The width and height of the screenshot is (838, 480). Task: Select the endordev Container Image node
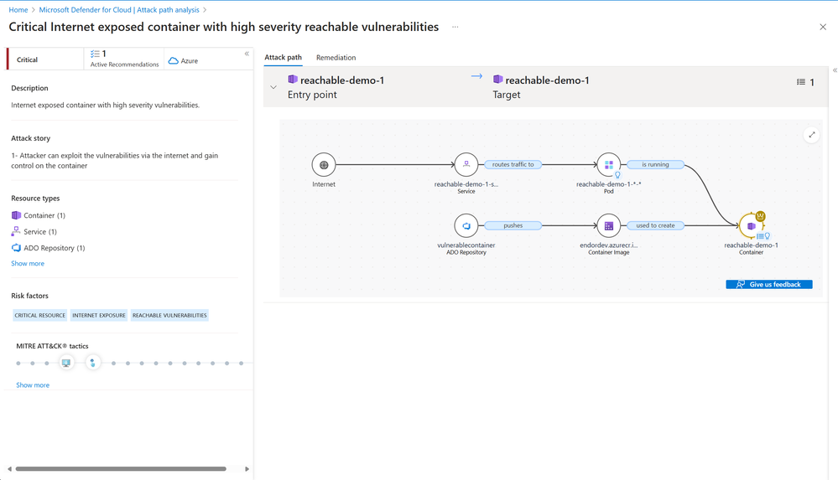click(x=609, y=226)
